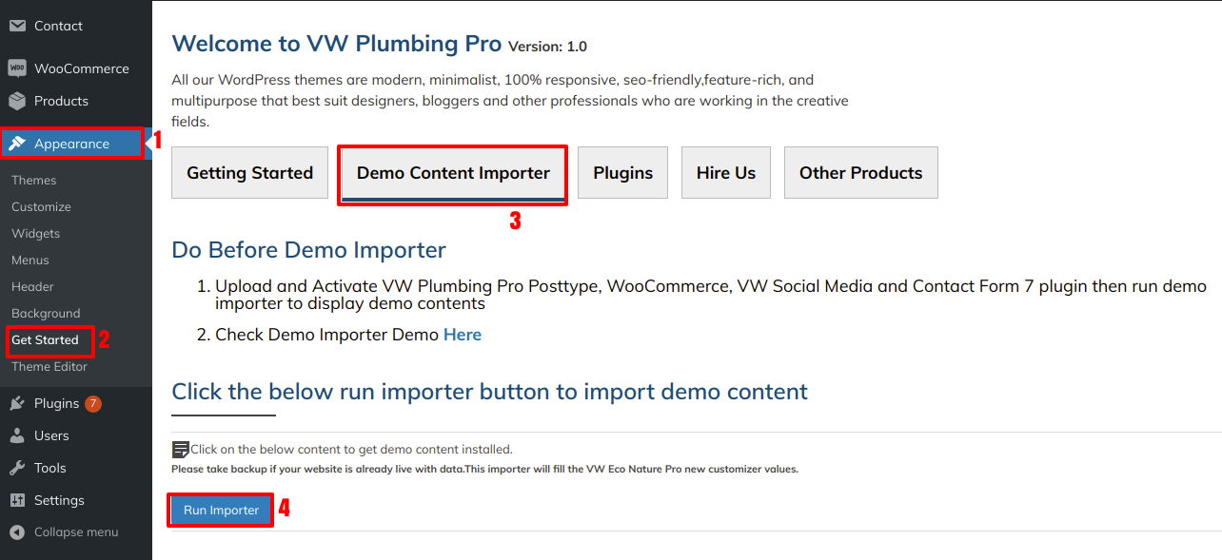Switch to the Getting Started tab

(249, 173)
